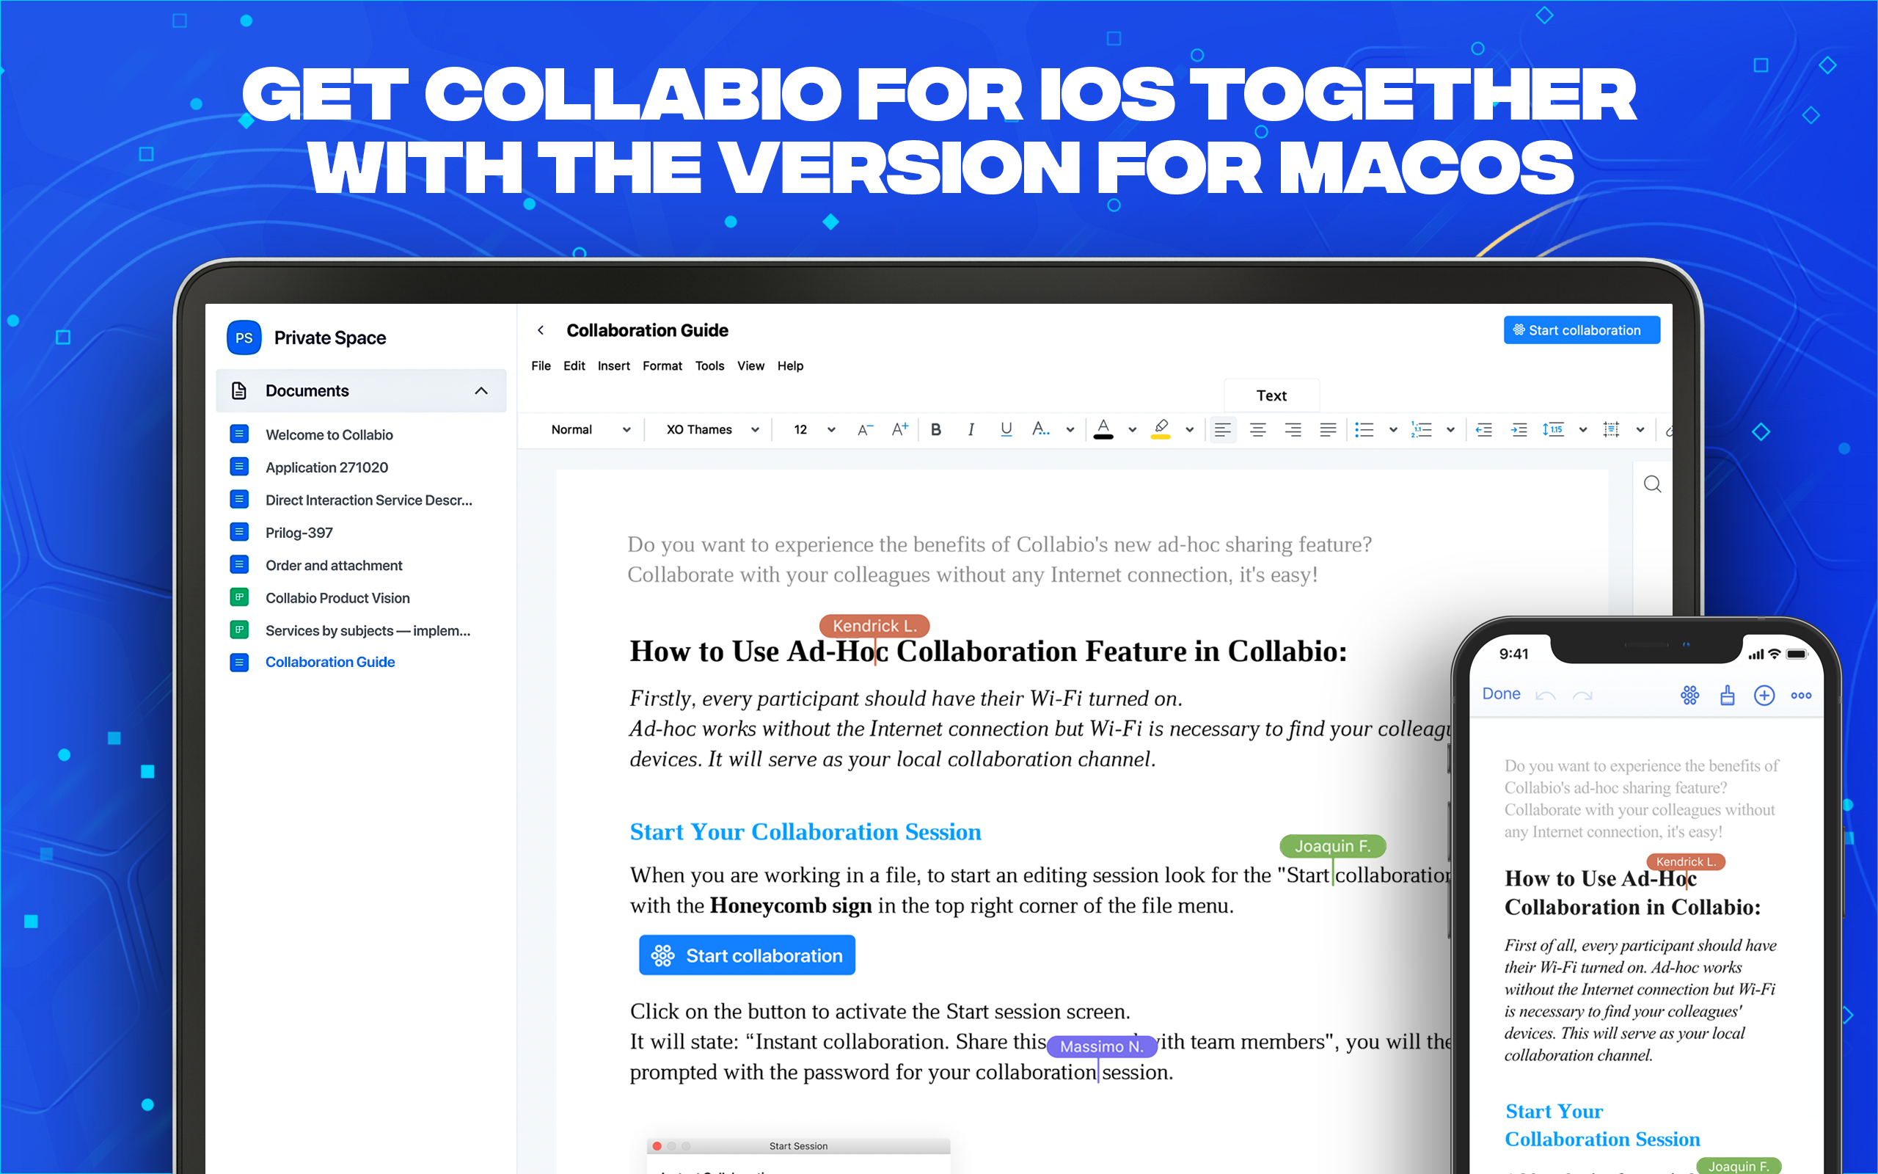The image size is (1878, 1174).
Task: Click the Documents page icon in the sidebar
Action: pyautogui.click(x=239, y=390)
